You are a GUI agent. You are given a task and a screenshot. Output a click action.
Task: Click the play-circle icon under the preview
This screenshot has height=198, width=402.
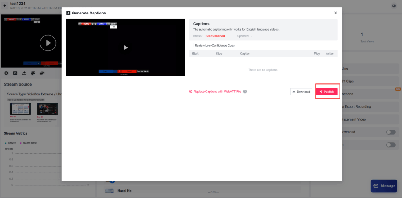click(x=7, y=73)
